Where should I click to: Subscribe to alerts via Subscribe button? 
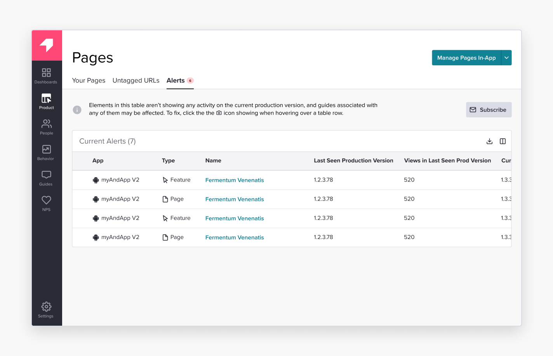click(x=489, y=110)
